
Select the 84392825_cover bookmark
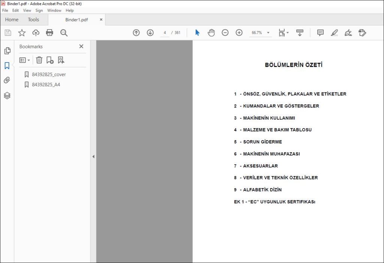[x=49, y=75]
